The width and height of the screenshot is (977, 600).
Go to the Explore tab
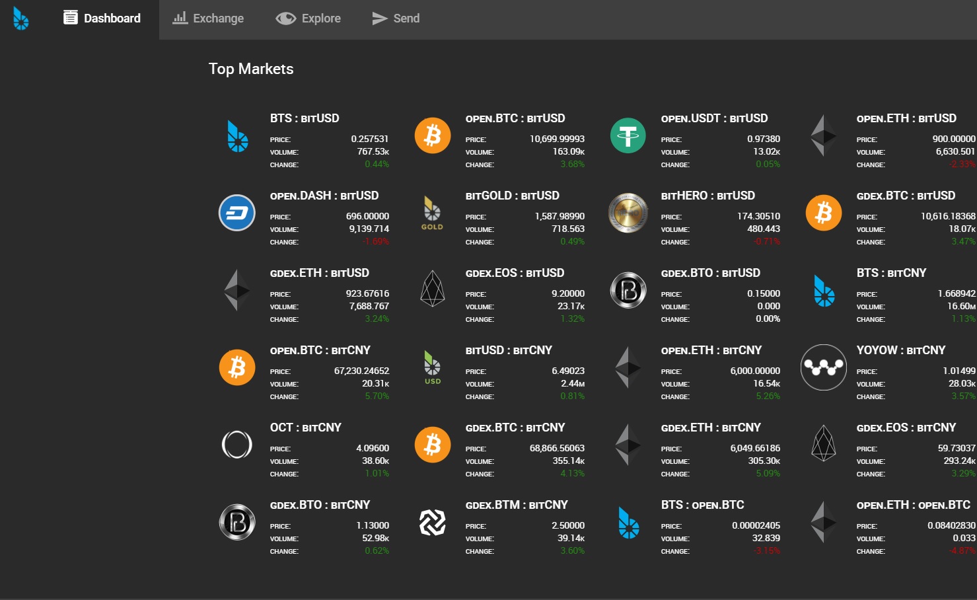(x=308, y=19)
